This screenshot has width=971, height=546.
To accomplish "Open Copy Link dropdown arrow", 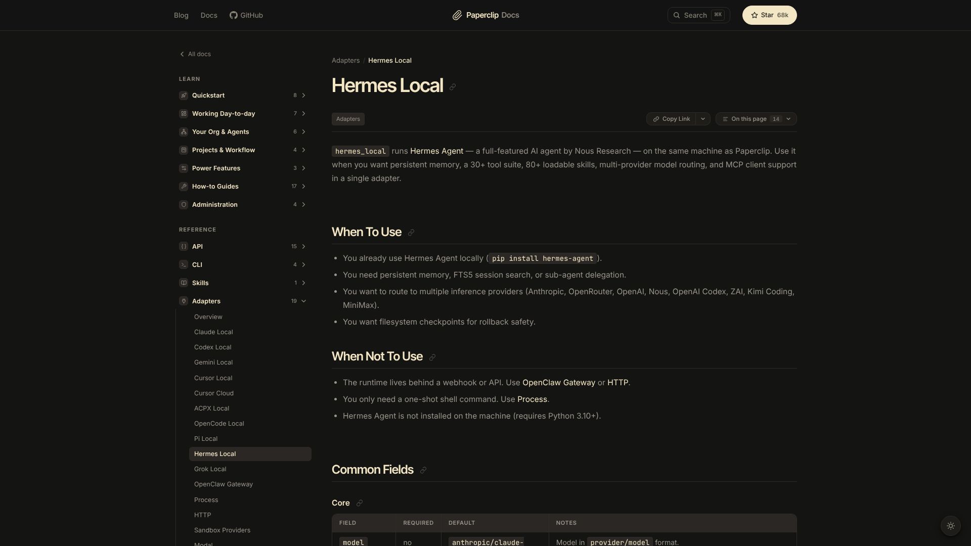I will 703,119.
